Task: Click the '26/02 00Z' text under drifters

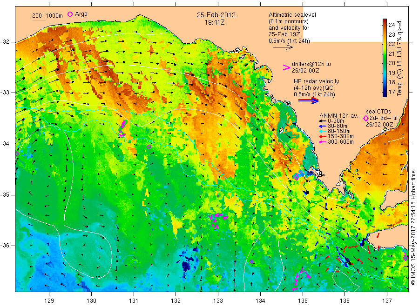Action: pos(305,71)
